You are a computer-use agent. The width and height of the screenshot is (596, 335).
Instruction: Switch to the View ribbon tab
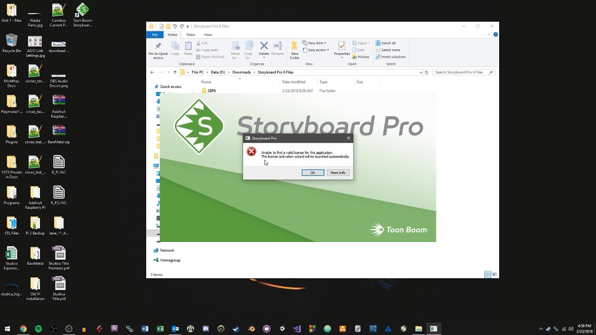point(208,35)
